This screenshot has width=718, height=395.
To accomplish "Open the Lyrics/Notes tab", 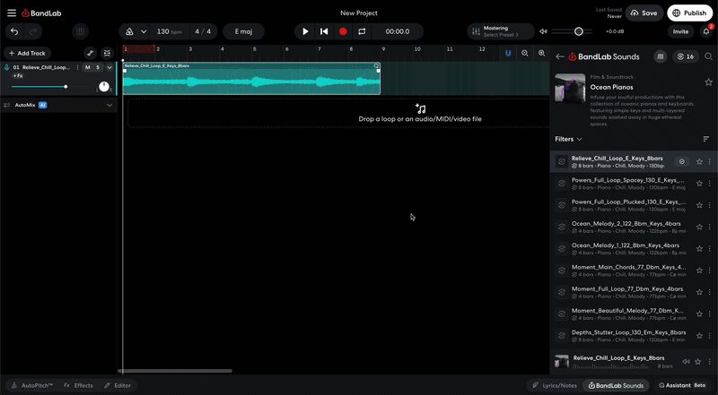I will point(555,385).
